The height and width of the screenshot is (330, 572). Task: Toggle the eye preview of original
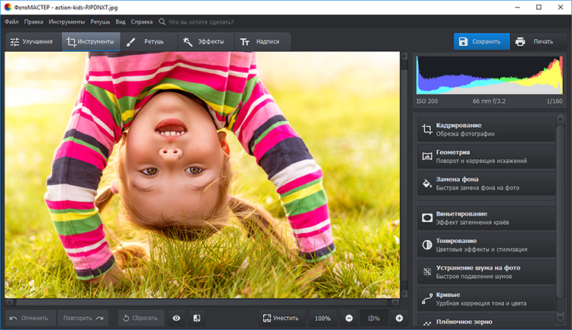point(176,318)
